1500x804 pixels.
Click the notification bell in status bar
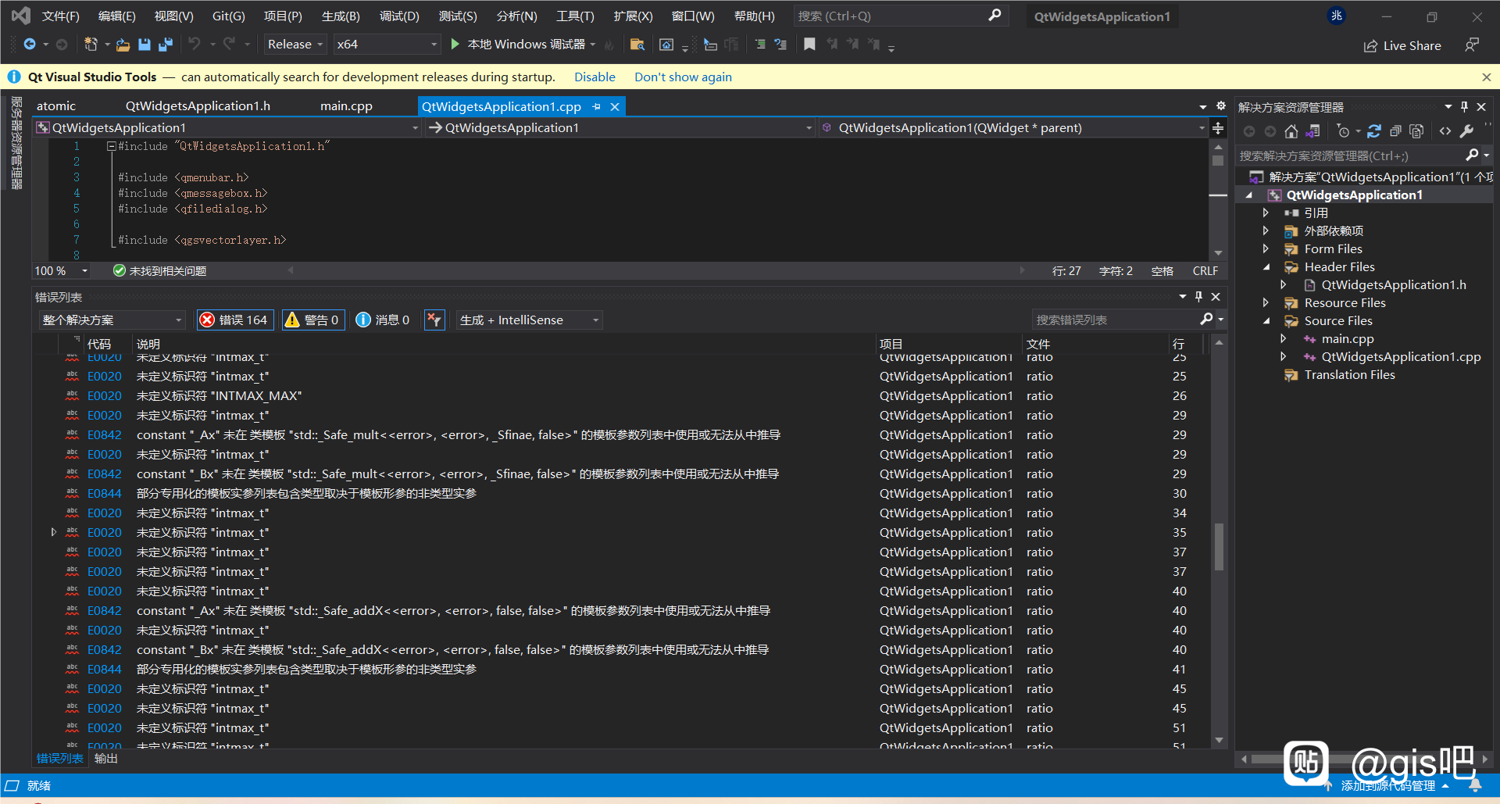[1476, 786]
